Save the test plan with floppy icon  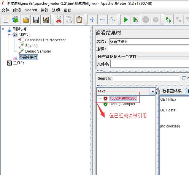(36, 20)
